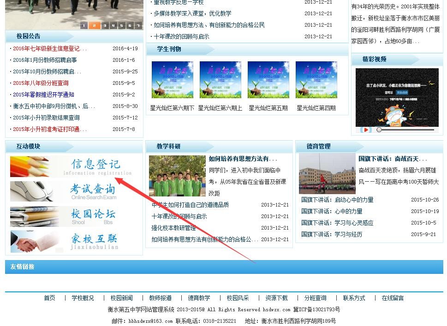447x326 pixels.
Task: Open 国旗下讲话：启动心中的力量 article
Action: (337, 200)
